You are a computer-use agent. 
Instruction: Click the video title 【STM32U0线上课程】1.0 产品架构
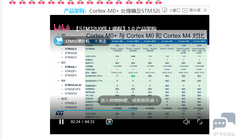pos(116,29)
